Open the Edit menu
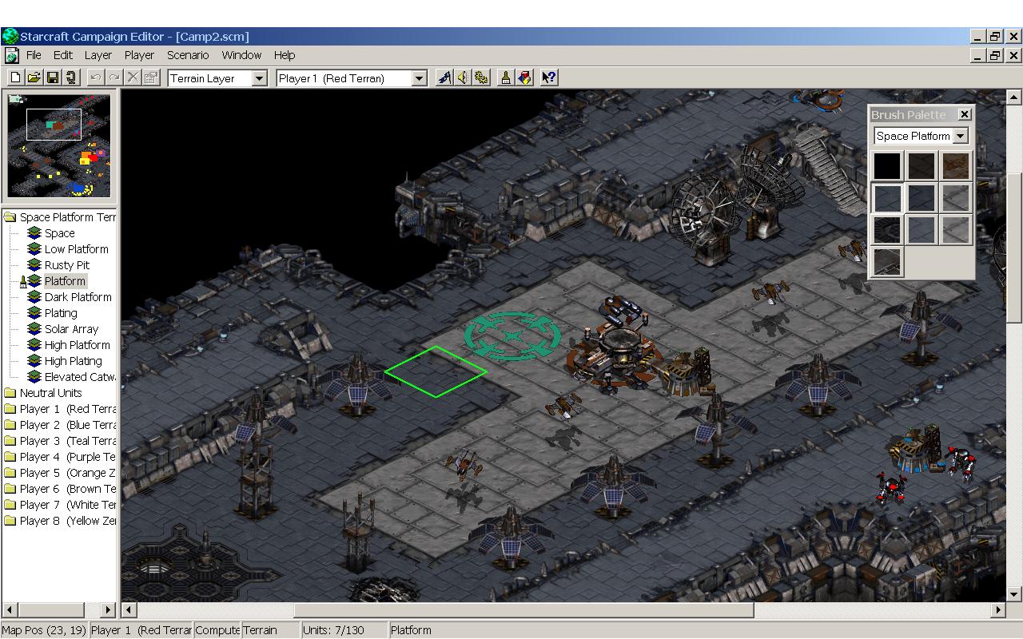 click(x=63, y=55)
